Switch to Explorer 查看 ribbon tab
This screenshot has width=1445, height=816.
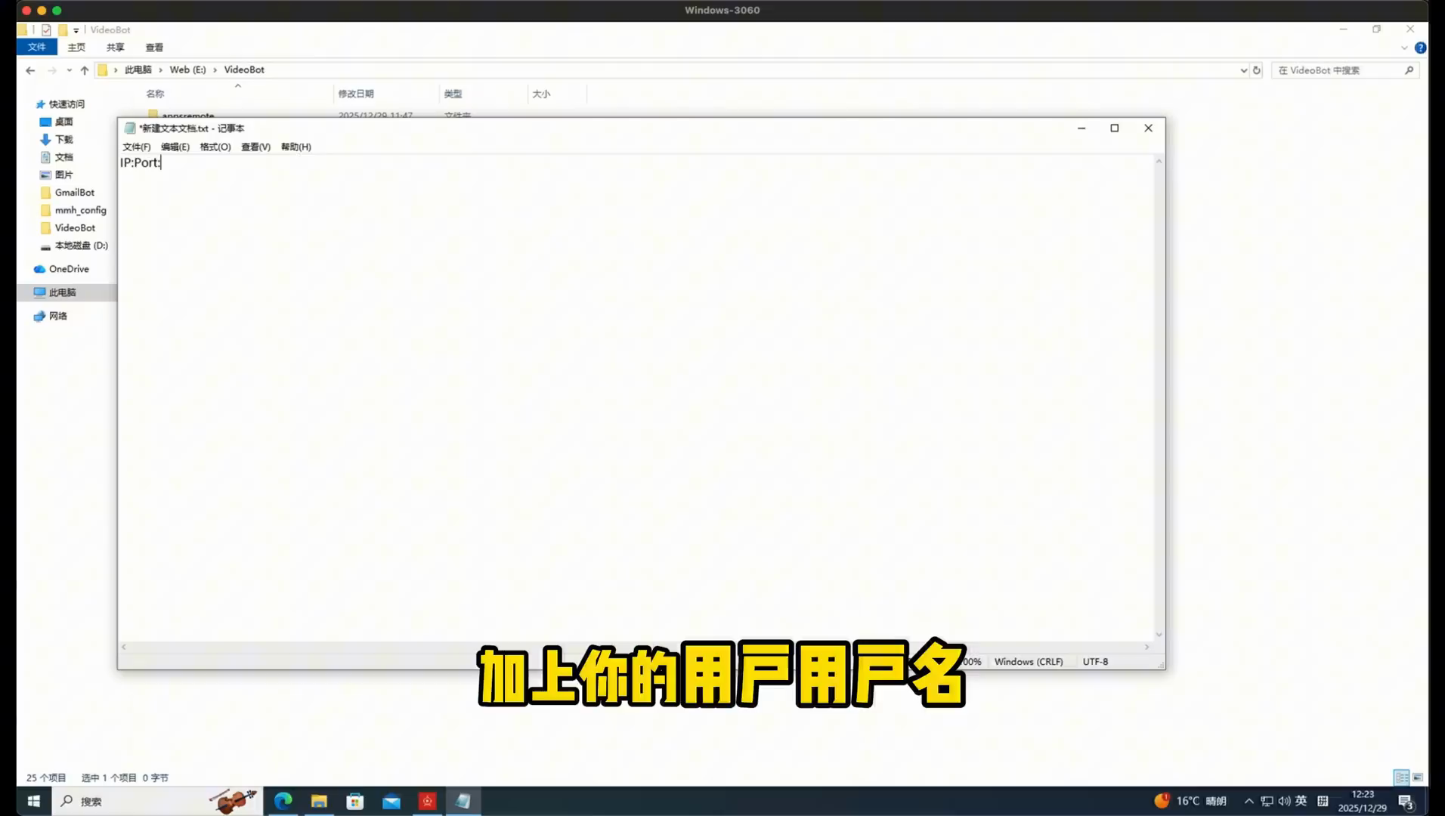154,47
